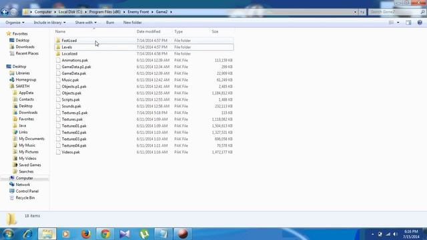
Task: Select the Textures.p1.pak file
Action: (144, 113)
